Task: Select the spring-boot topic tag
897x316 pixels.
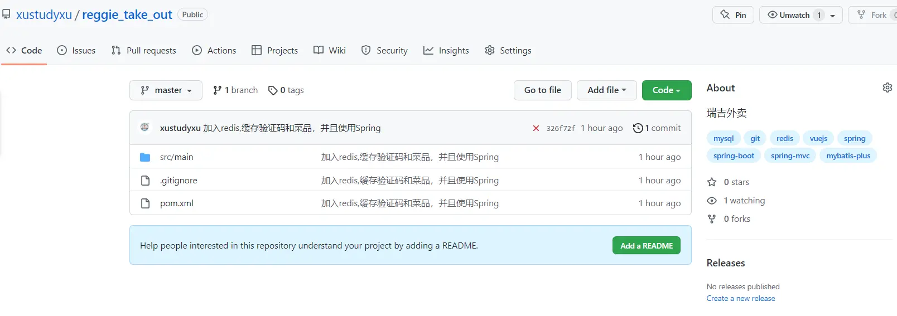Action: (734, 155)
